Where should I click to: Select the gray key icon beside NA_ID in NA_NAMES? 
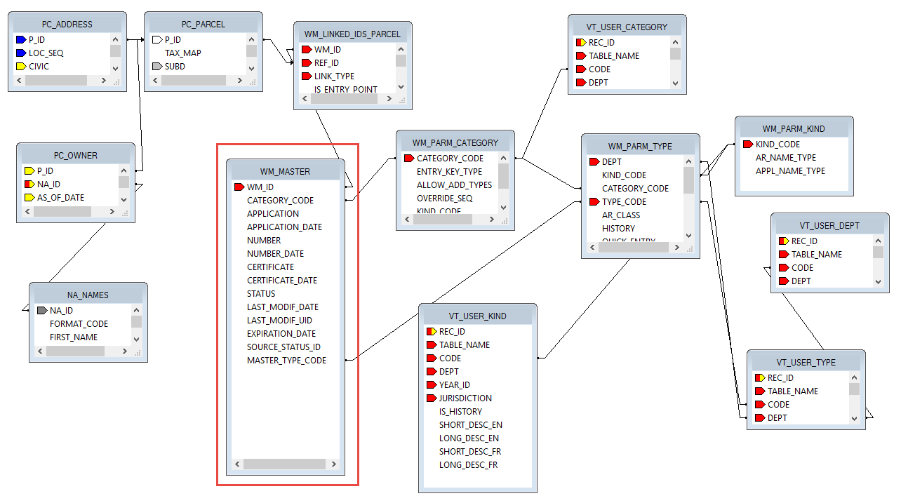point(41,311)
